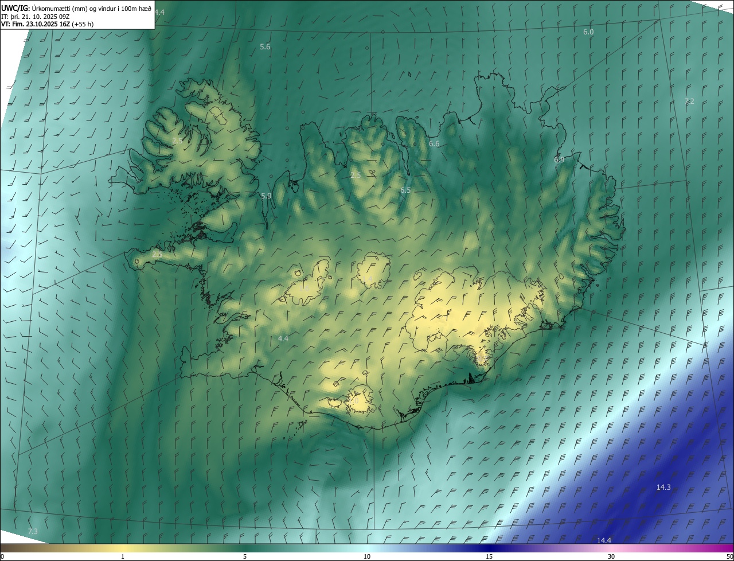Click the "14.3" value in the dark blue band

coord(663,488)
